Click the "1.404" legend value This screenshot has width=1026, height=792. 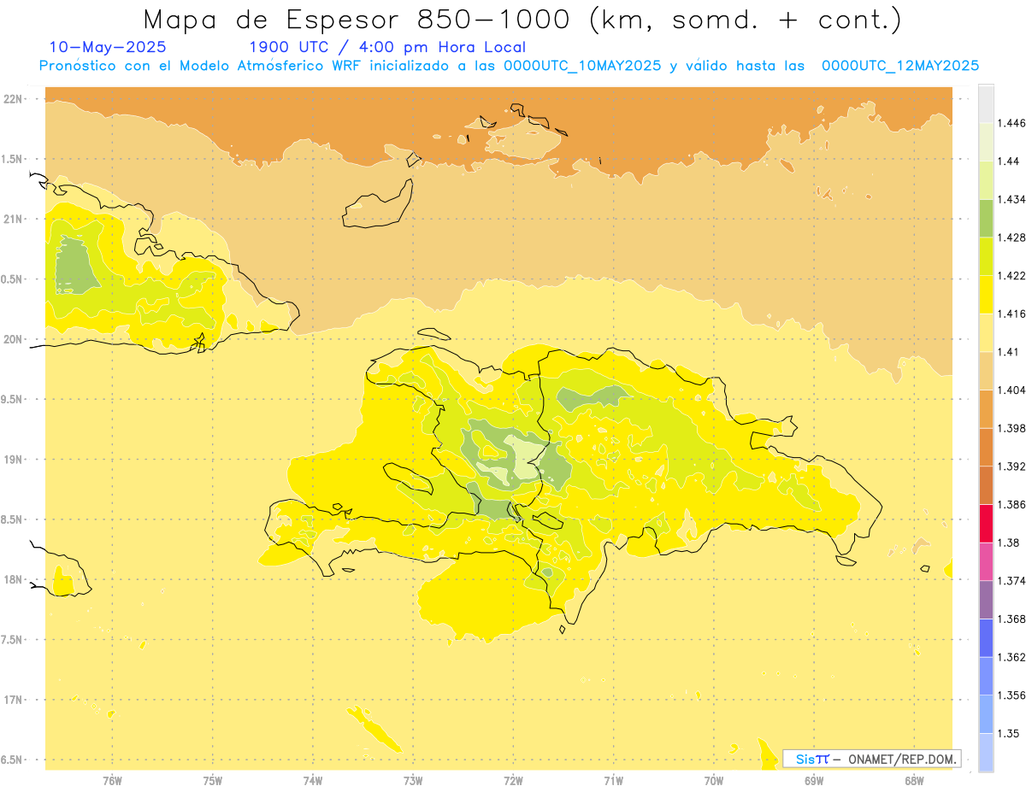coord(1011,390)
